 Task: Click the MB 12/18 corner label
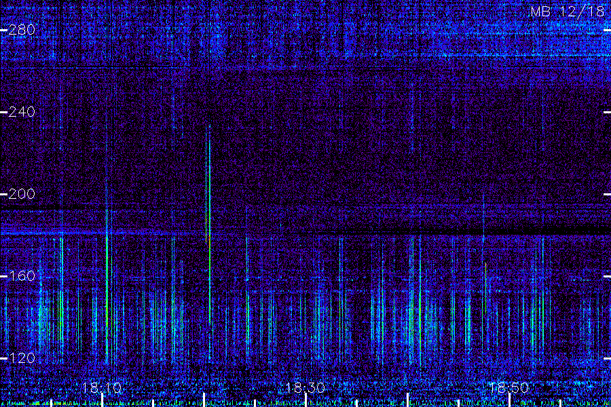pos(568,12)
